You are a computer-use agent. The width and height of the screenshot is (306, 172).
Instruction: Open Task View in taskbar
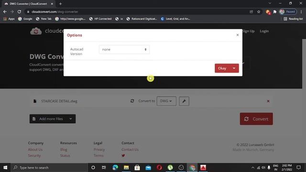click(x=104, y=168)
